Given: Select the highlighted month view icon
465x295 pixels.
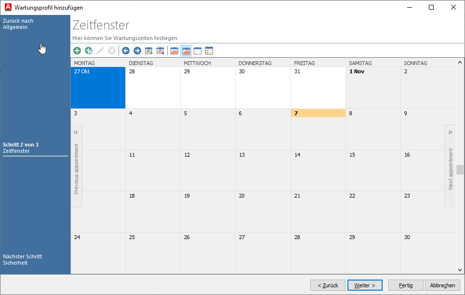Looking at the screenshot, I should coord(186,51).
